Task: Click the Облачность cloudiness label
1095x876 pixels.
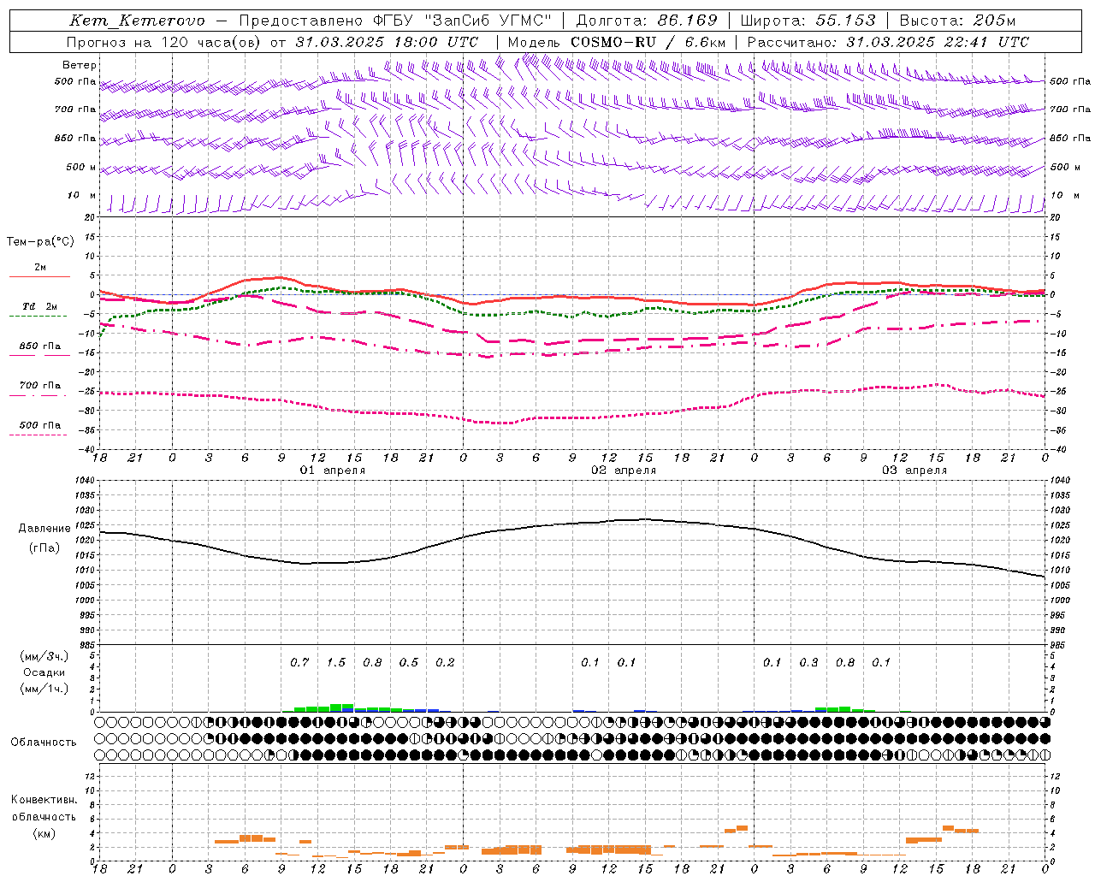Action: click(x=44, y=743)
